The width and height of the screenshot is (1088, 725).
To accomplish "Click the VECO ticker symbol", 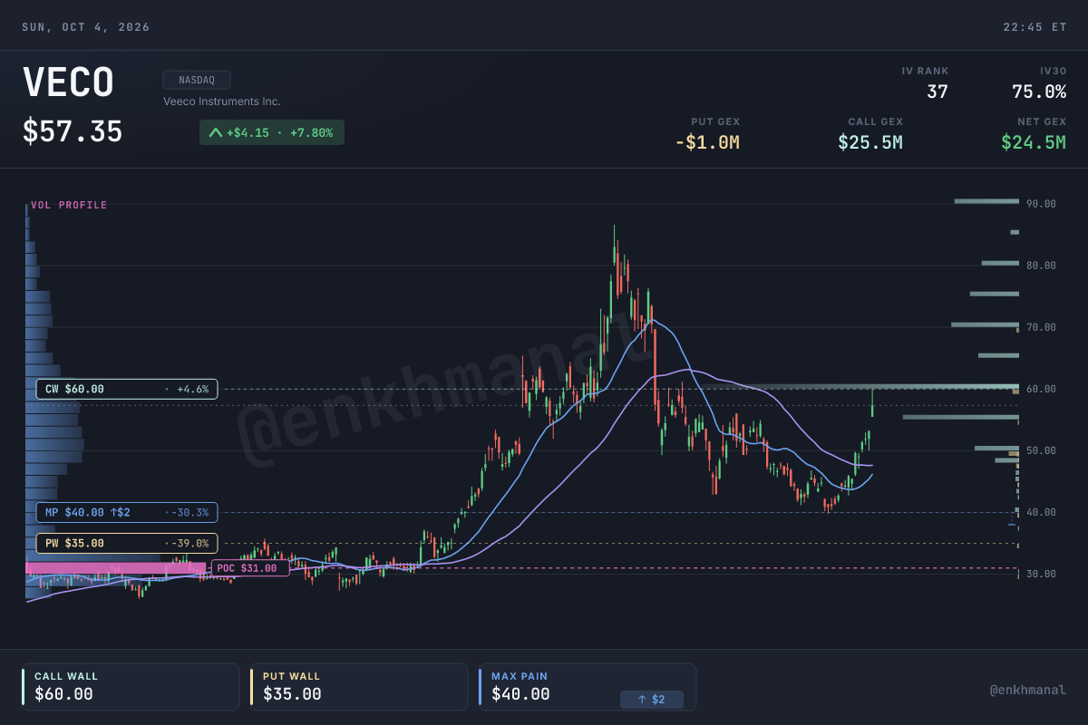I will 68,83.
